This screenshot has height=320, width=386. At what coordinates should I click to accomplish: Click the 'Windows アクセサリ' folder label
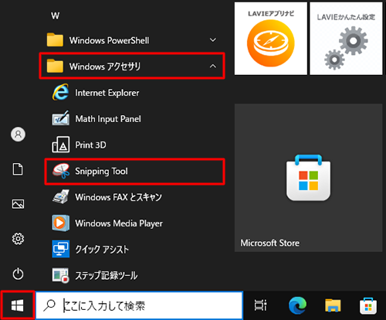[x=105, y=66]
